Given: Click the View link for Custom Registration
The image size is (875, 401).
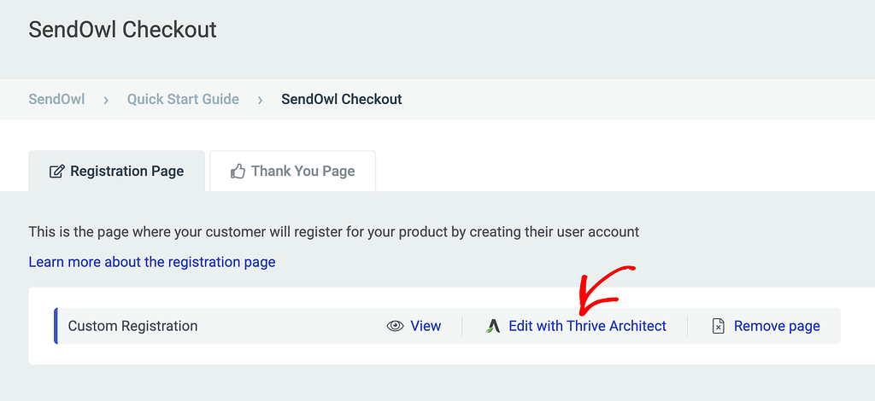Looking at the screenshot, I should point(426,326).
